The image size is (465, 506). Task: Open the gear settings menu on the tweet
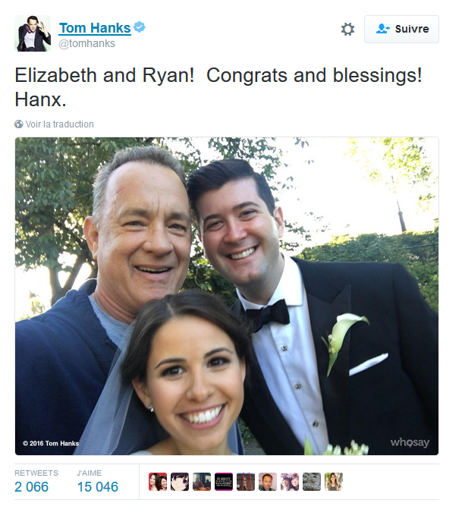pos(347,30)
